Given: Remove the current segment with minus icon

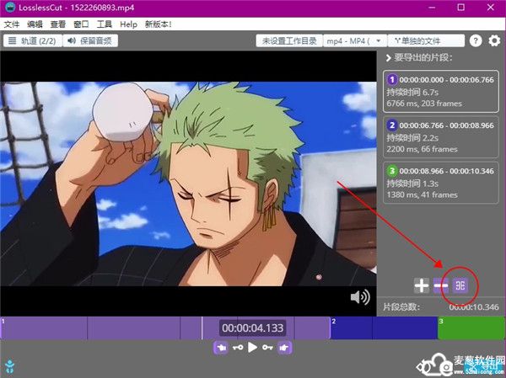Looking at the screenshot, I should point(440,285).
